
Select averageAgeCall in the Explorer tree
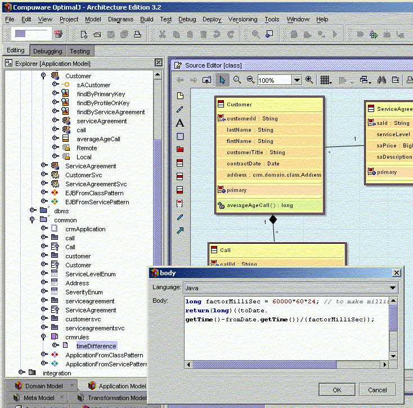click(x=98, y=139)
